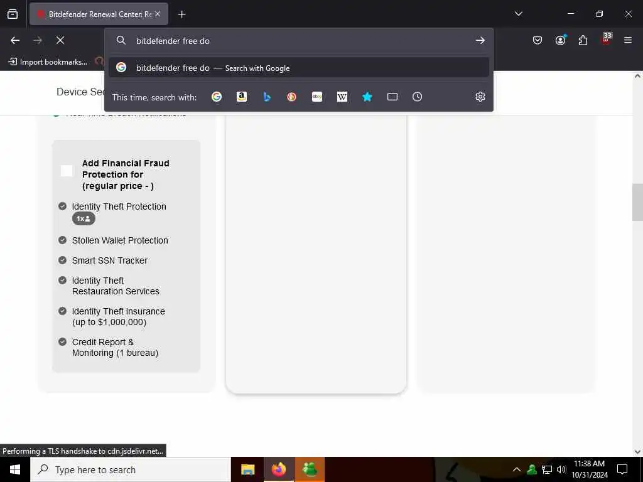Open the volume control tray icon
643x482 pixels.
(x=561, y=469)
